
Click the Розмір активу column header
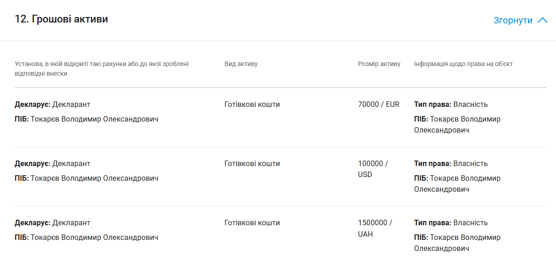point(379,64)
